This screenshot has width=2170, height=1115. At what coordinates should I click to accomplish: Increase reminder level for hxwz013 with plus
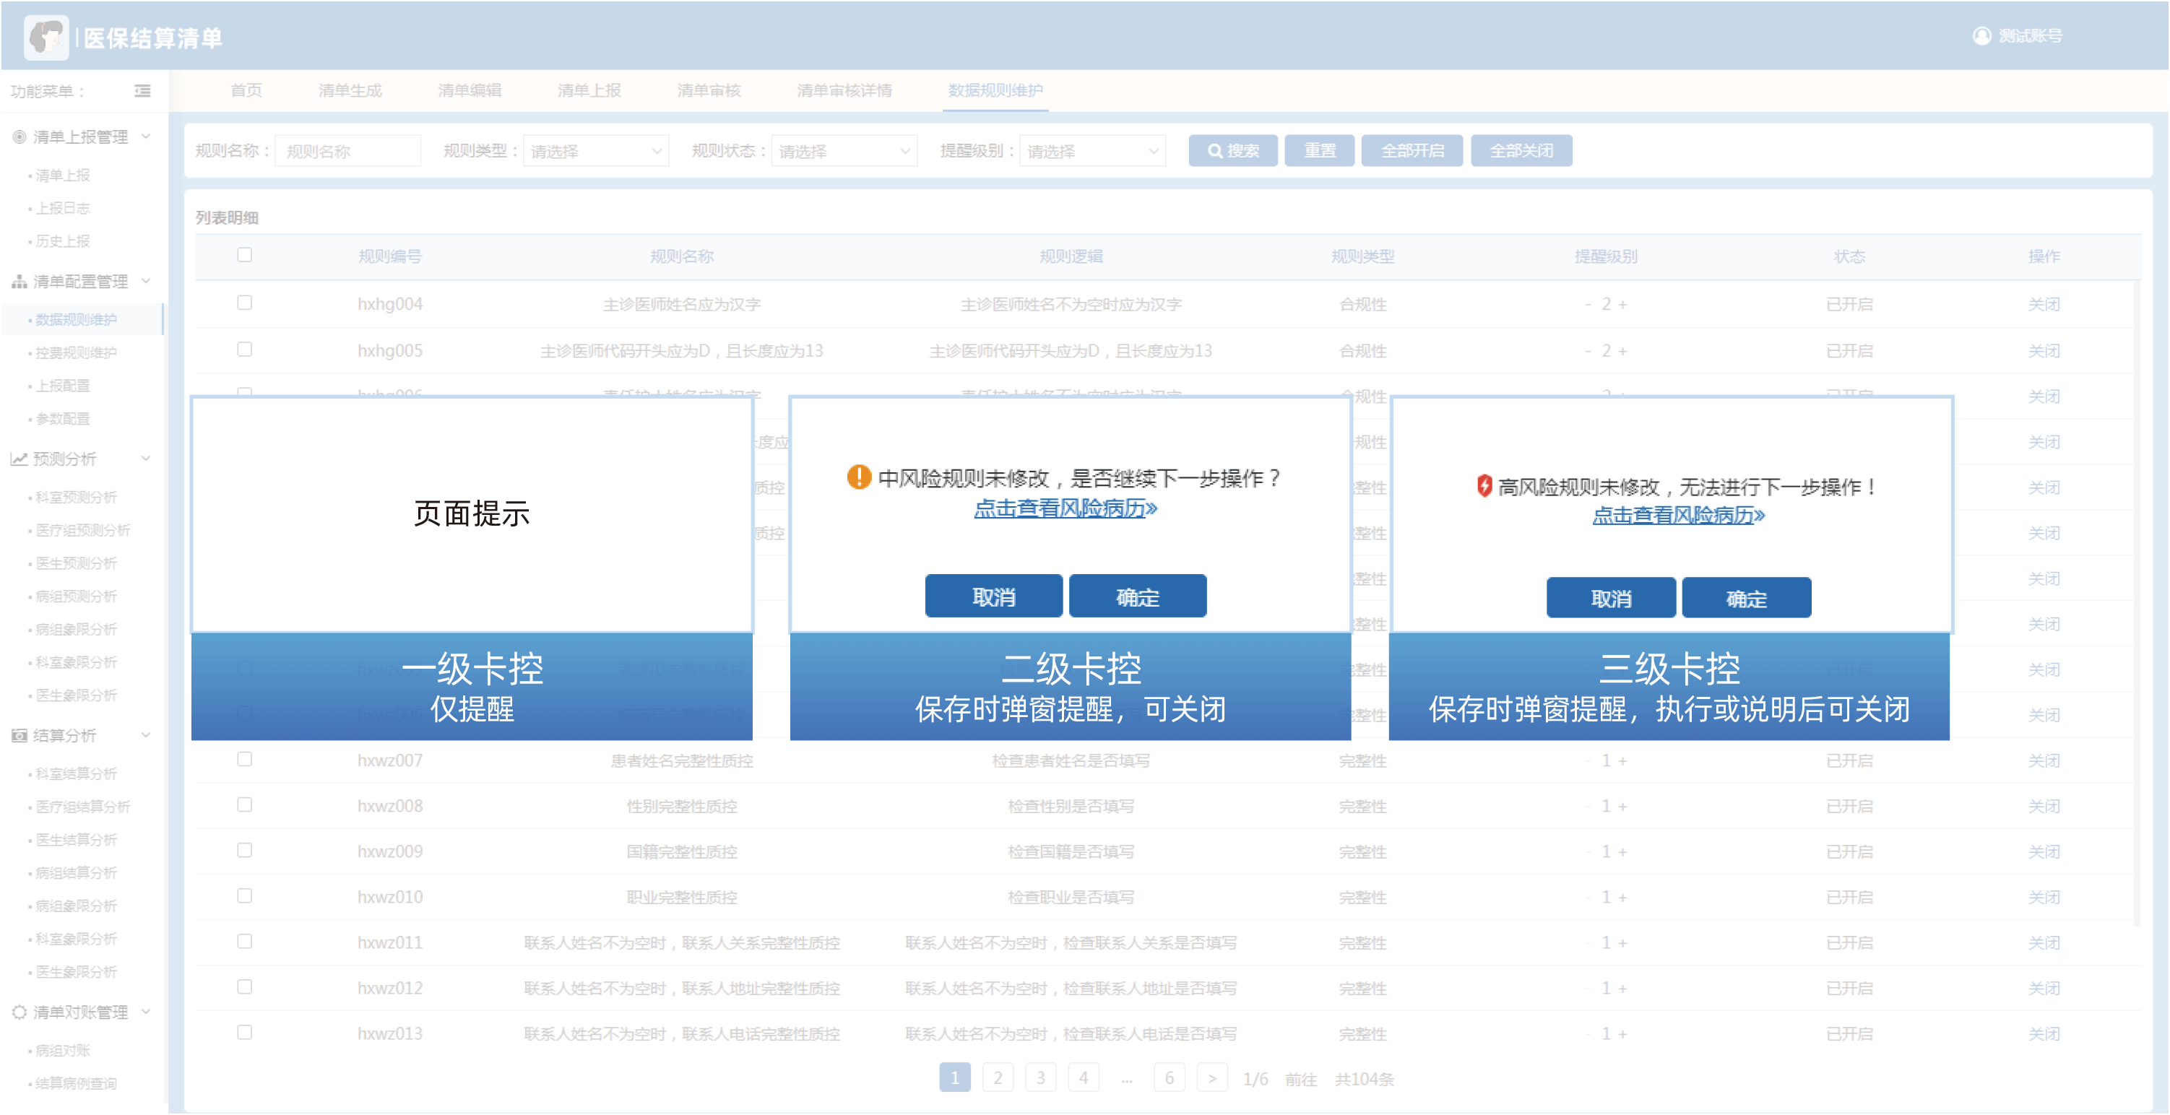click(1622, 1033)
